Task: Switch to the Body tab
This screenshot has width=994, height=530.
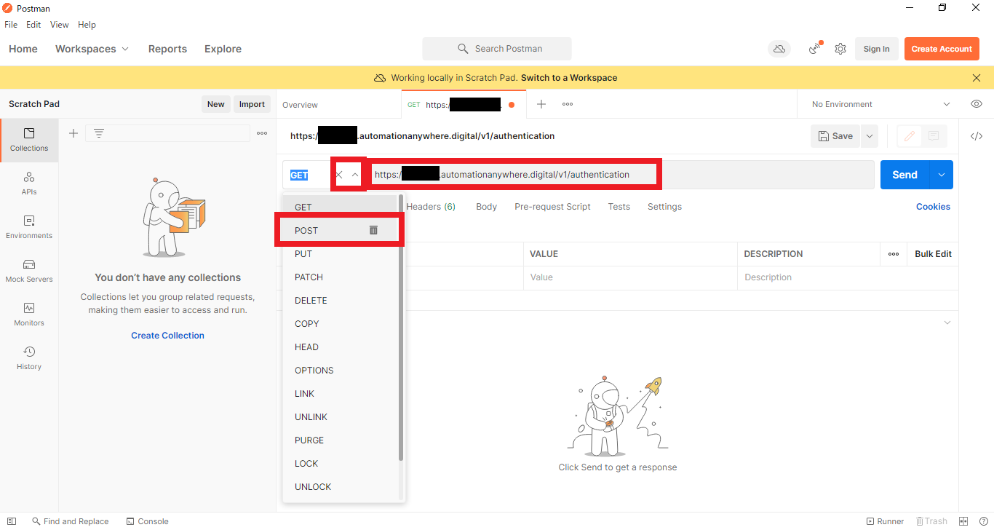Action: coord(486,207)
